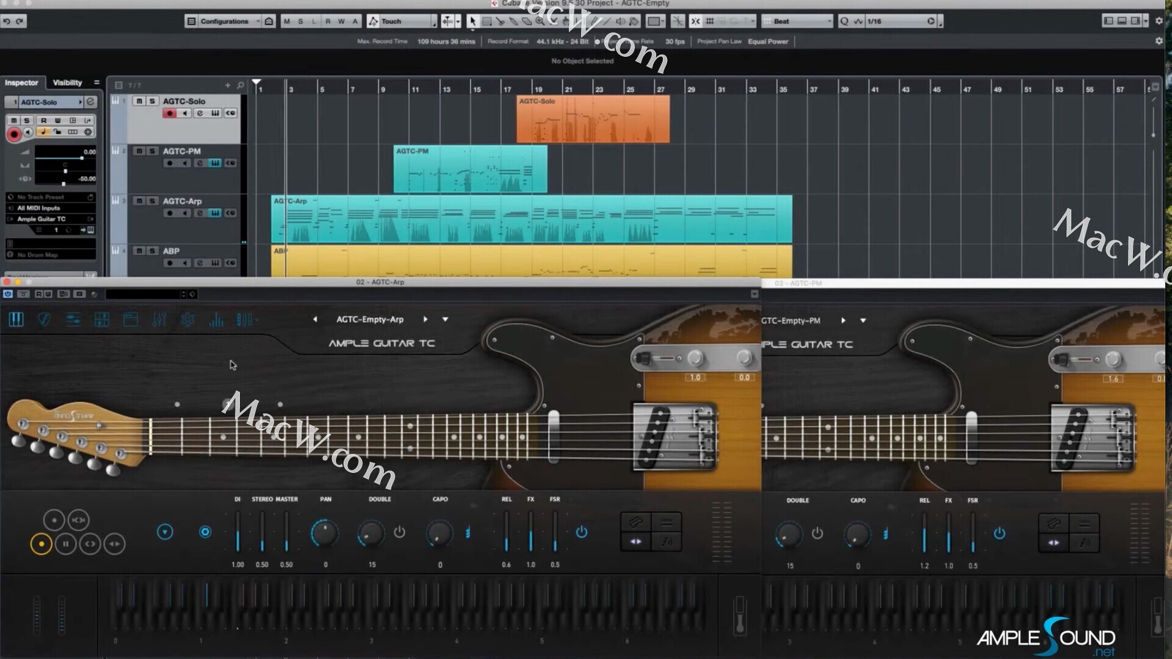Open the Strummer pick icon in Arp plugin

[x=44, y=319]
